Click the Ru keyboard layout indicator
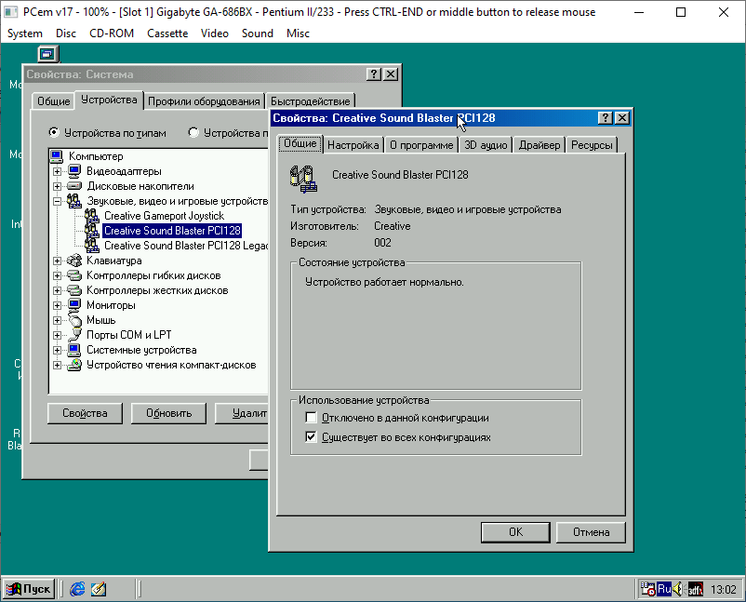Image resolution: width=746 pixels, height=602 pixels. (664, 589)
